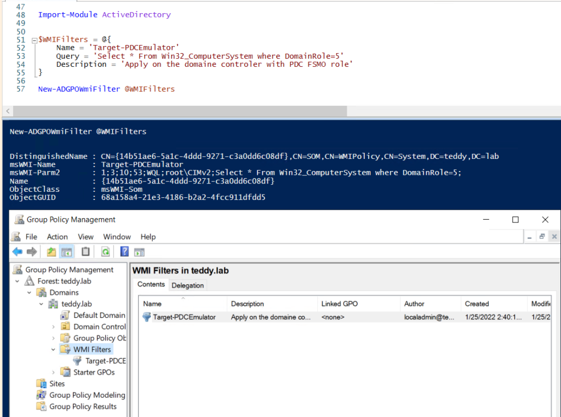Collapse the Forest: teddy.lab node
Viewport: 561px width, 417px height.
pyautogui.click(x=17, y=281)
